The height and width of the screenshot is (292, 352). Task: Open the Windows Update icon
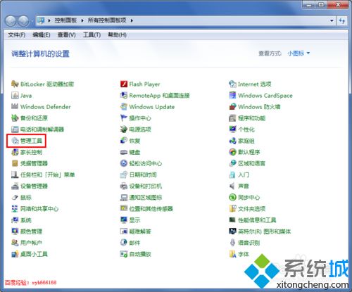point(124,107)
